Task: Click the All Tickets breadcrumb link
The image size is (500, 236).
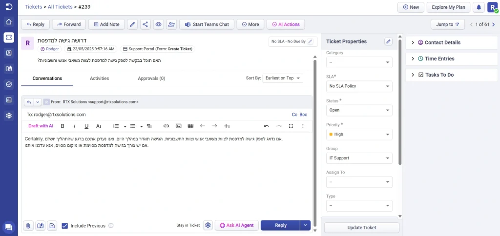Action: [x=60, y=7]
